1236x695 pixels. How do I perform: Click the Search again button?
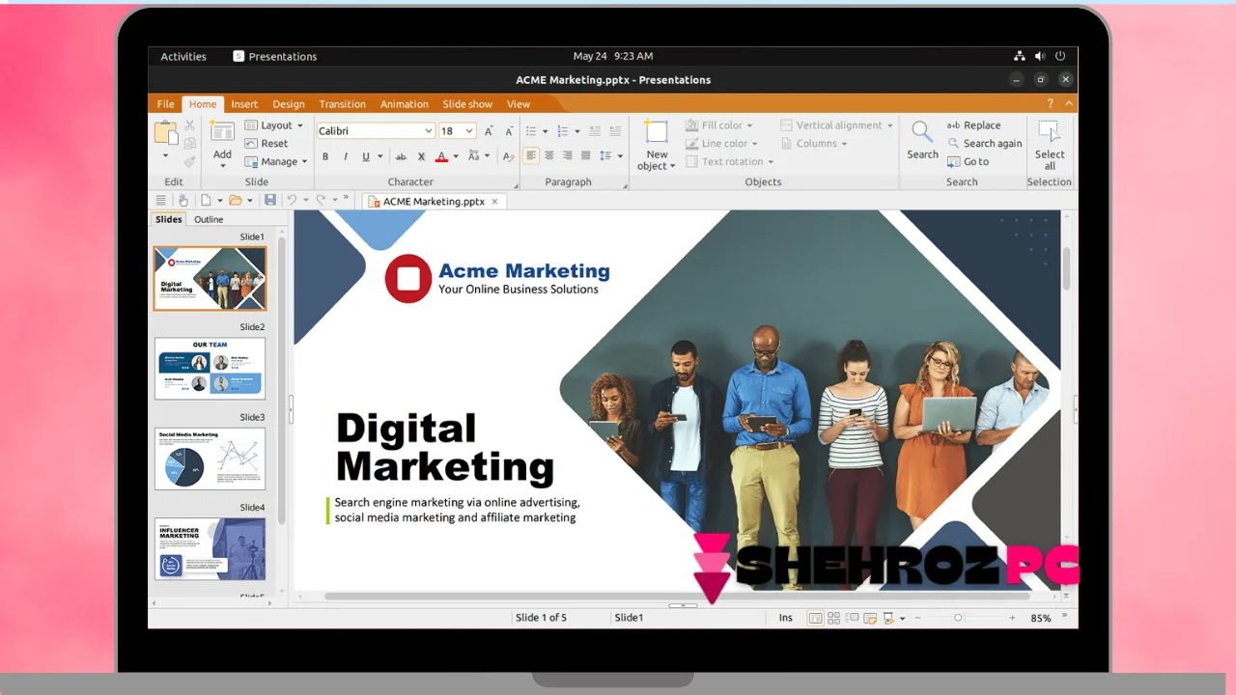pyautogui.click(x=984, y=144)
